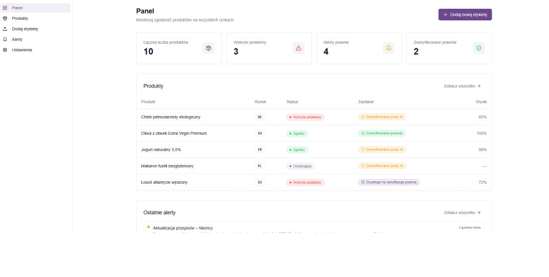Click the warning triangle icon in problems card
The image size is (549, 277).
click(298, 48)
